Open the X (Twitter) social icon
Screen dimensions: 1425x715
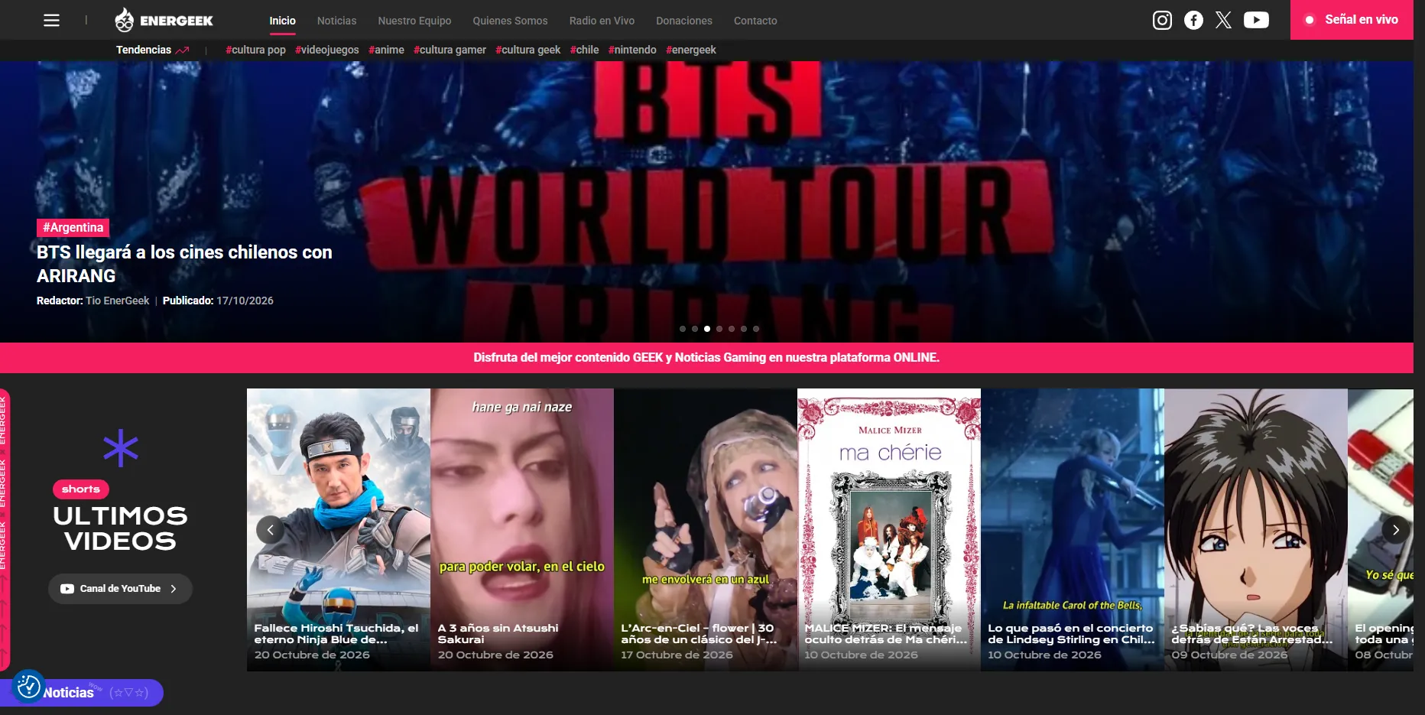tap(1223, 21)
